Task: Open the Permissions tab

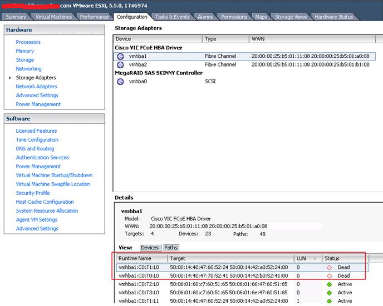Action: coord(234,17)
